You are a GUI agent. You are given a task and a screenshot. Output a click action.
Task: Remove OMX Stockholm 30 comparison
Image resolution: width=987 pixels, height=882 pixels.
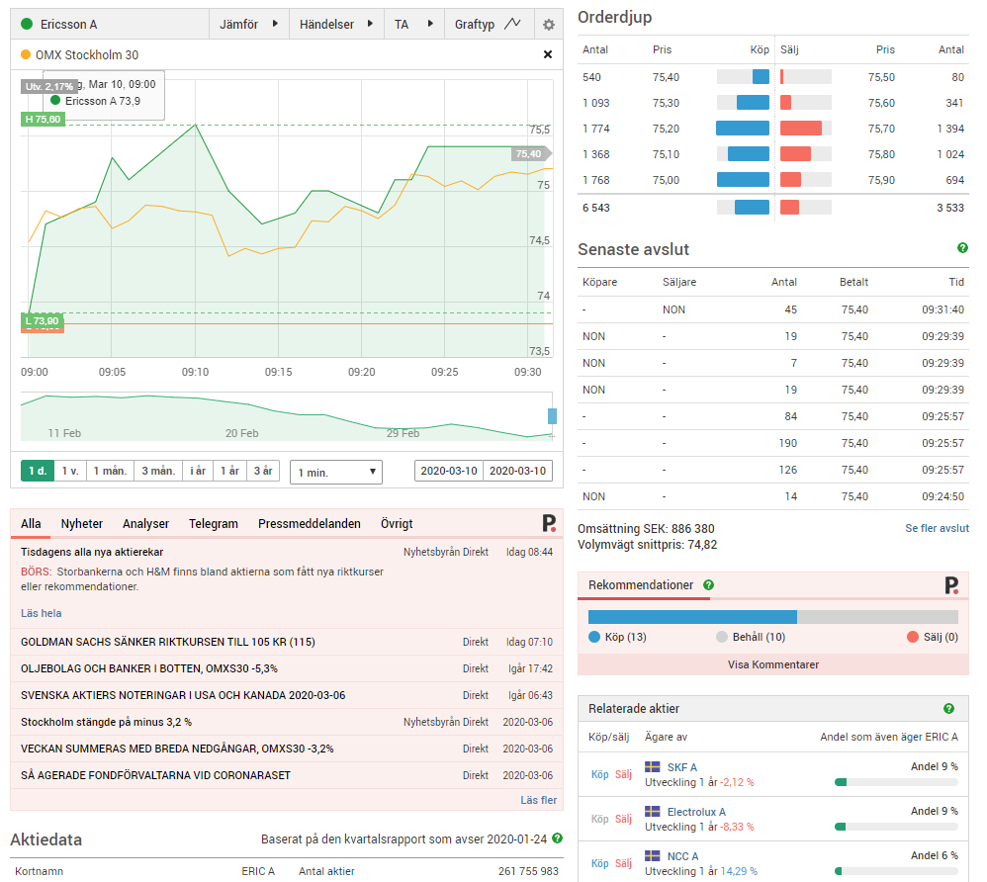point(548,55)
